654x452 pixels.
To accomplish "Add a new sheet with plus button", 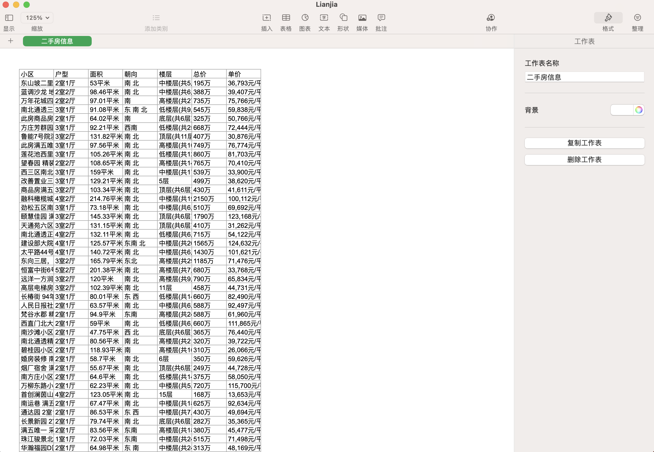I will click(10, 41).
